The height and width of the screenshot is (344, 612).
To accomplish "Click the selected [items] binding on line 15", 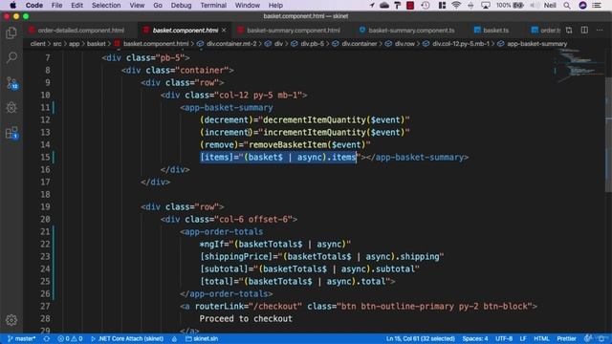I will click(278, 157).
